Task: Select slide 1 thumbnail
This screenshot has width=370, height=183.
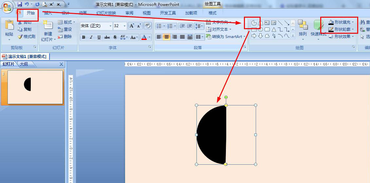Action: [35, 87]
